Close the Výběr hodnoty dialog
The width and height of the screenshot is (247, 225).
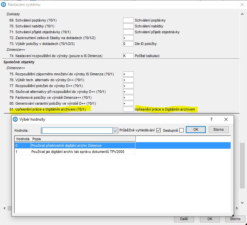(x=226, y=119)
